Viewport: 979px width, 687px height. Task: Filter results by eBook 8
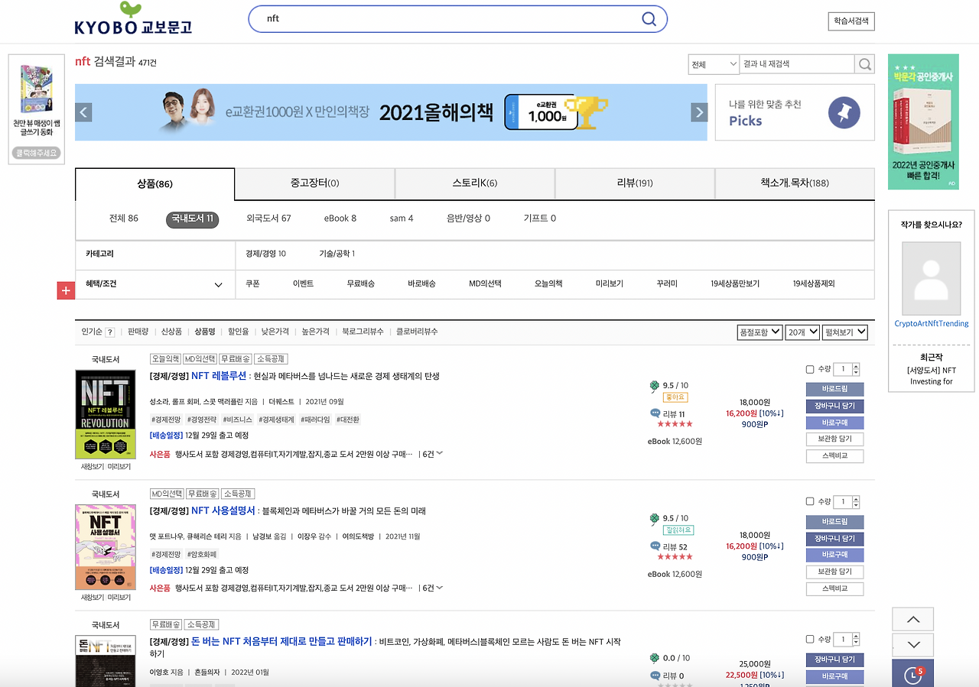340,219
